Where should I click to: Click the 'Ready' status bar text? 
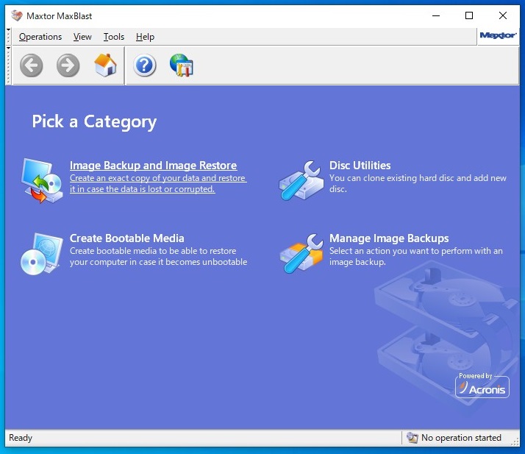point(21,438)
